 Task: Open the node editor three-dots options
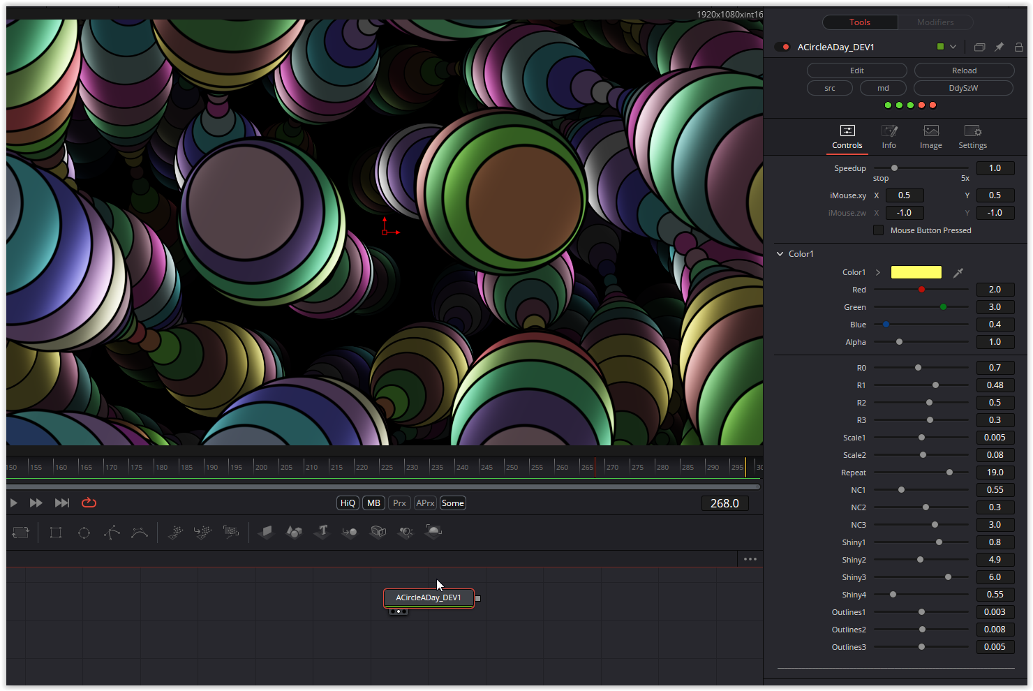tap(750, 559)
